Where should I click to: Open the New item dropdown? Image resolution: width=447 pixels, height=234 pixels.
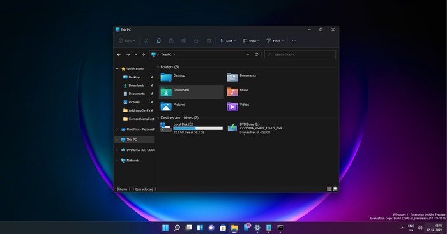click(x=127, y=41)
